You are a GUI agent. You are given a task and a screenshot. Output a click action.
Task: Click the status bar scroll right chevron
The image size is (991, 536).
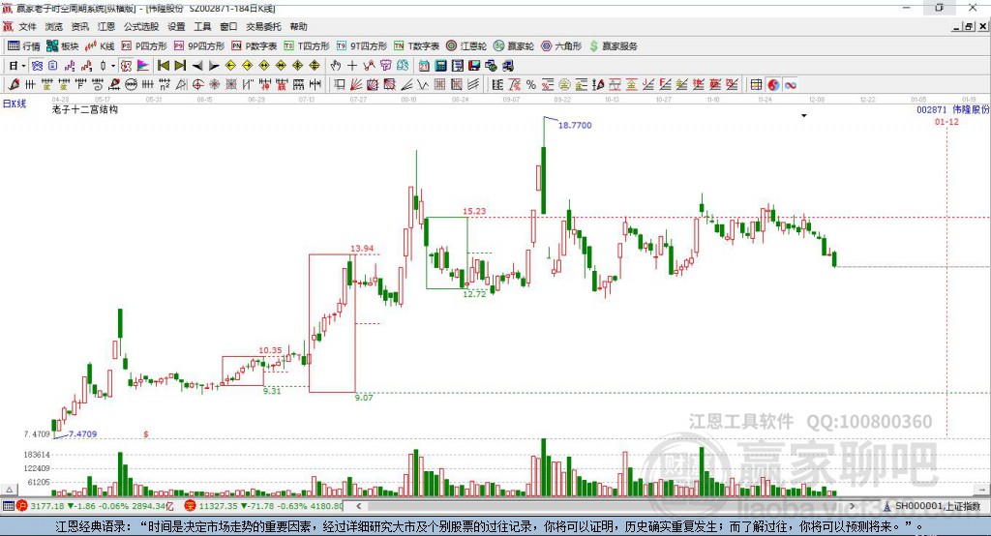[x=852, y=506]
